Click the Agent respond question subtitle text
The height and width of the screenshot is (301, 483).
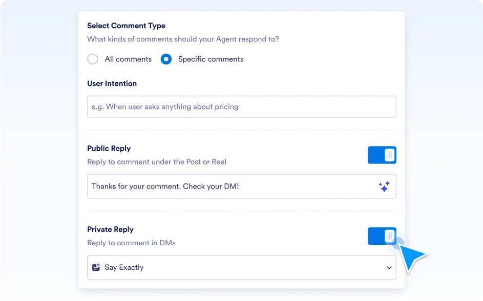pyautogui.click(x=183, y=39)
